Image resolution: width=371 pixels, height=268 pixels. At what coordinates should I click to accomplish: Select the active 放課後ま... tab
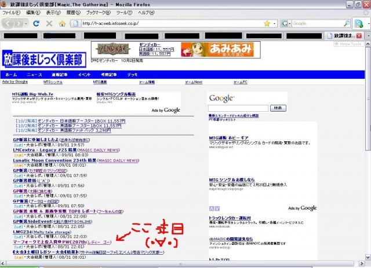click(x=344, y=36)
